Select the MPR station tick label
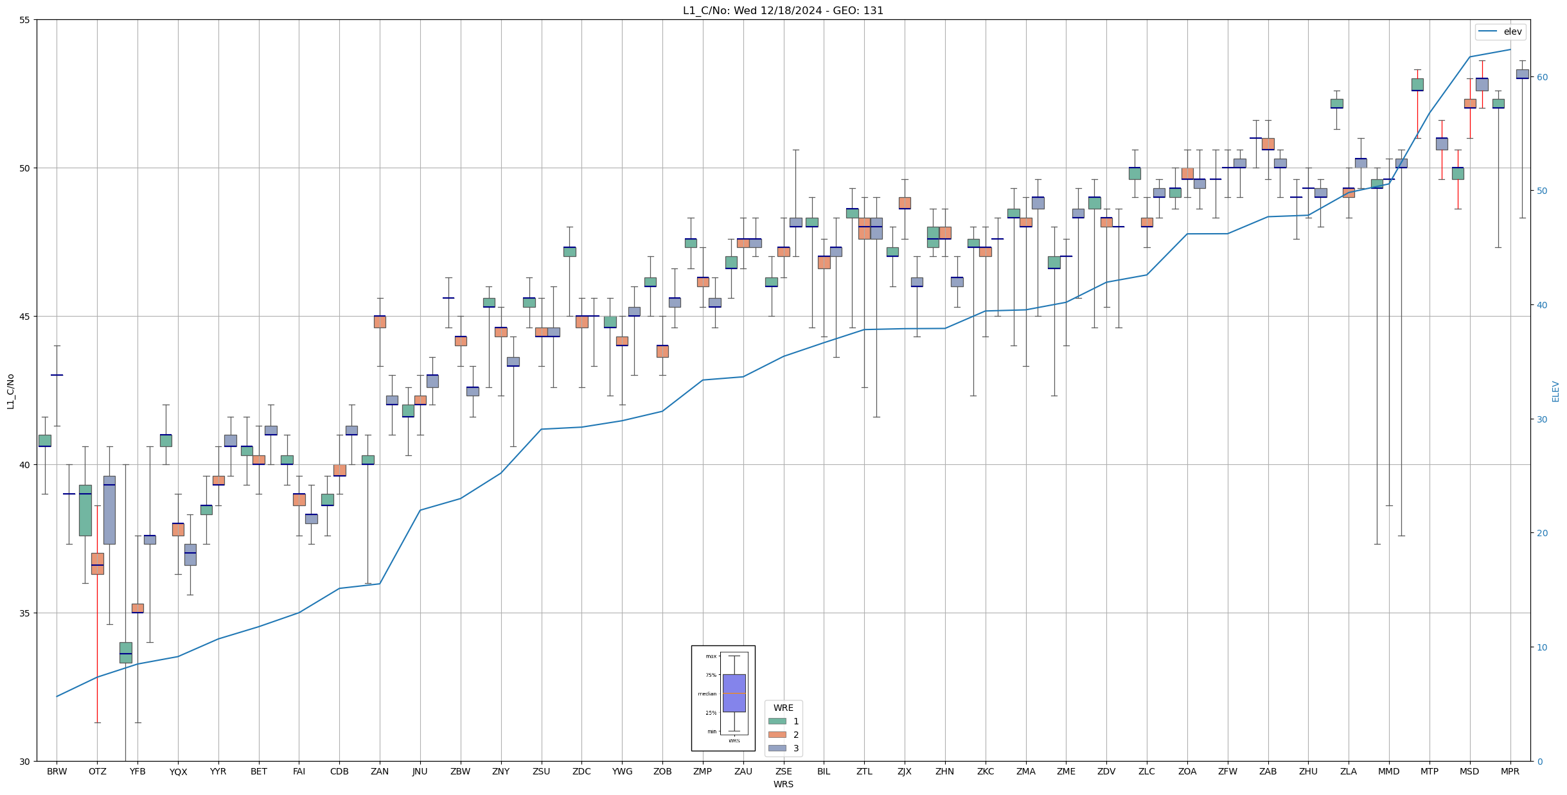This screenshot has height=795, width=1567. point(1510,772)
